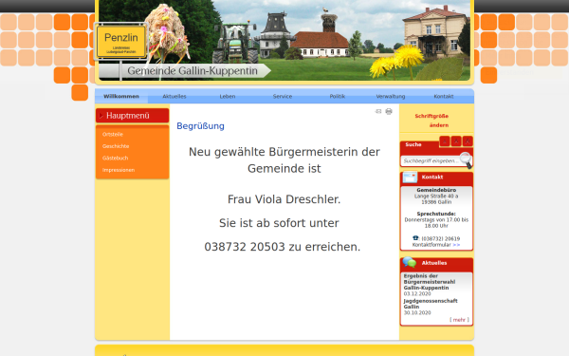Click the Suche panel title
Screen dimensions: 569x356
point(413,144)
